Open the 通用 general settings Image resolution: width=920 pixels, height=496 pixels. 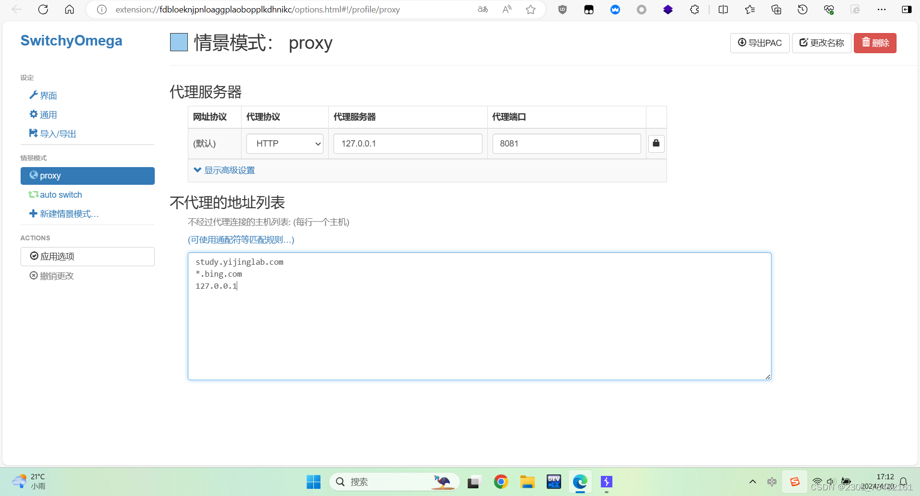[43, 115]
